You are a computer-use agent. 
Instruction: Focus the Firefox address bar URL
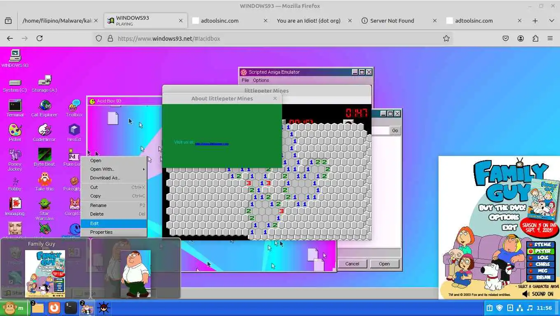(272, 38)
